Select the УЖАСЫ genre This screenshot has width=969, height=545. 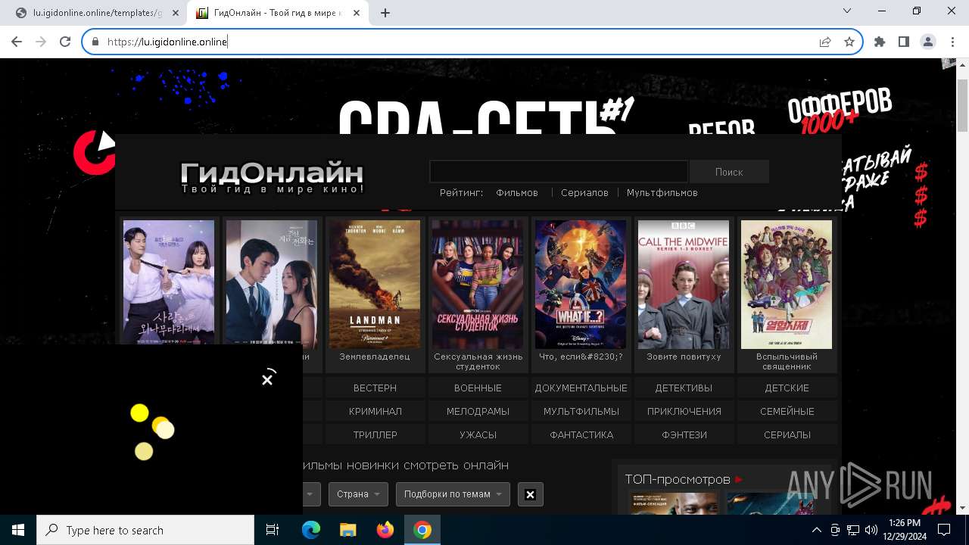(x=478, y=434)
